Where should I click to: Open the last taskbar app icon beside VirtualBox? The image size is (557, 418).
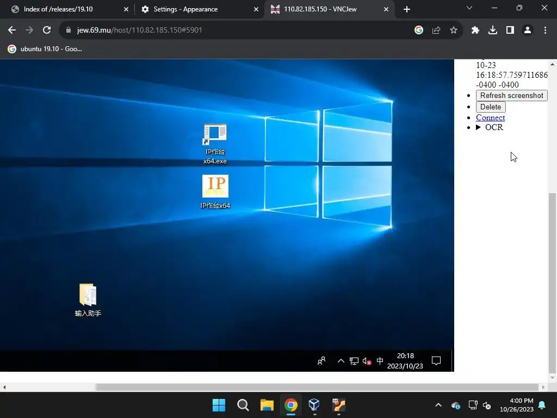pos(338,405)
